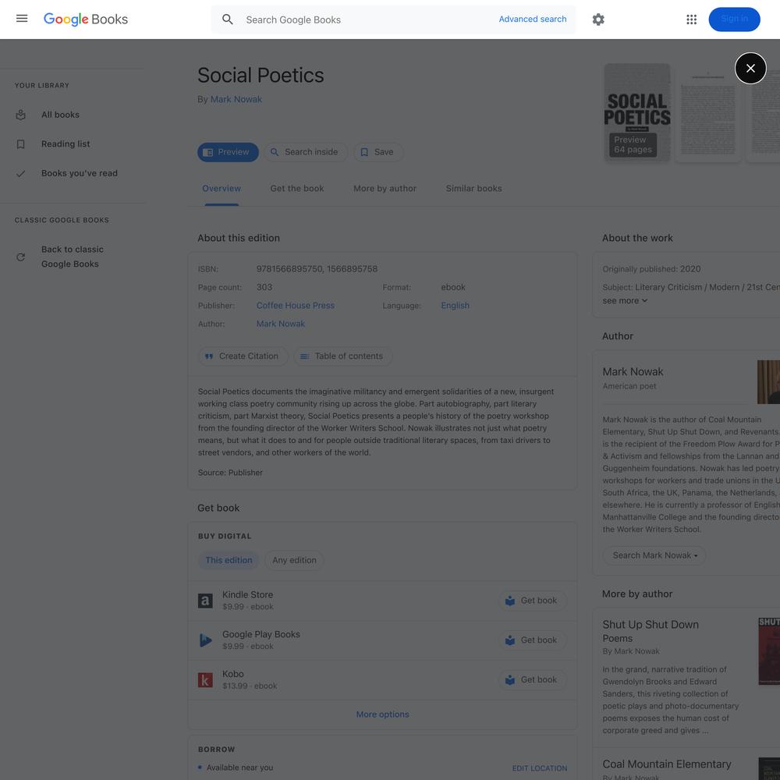Open the Google apps grid
780x780 pixels.
[x=691, y=19]
